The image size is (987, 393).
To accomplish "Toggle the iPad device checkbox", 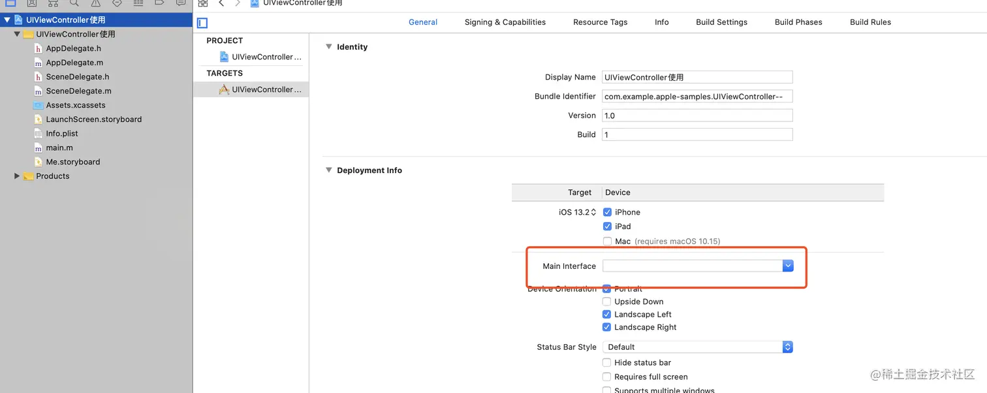I will (x=607, y=227).
